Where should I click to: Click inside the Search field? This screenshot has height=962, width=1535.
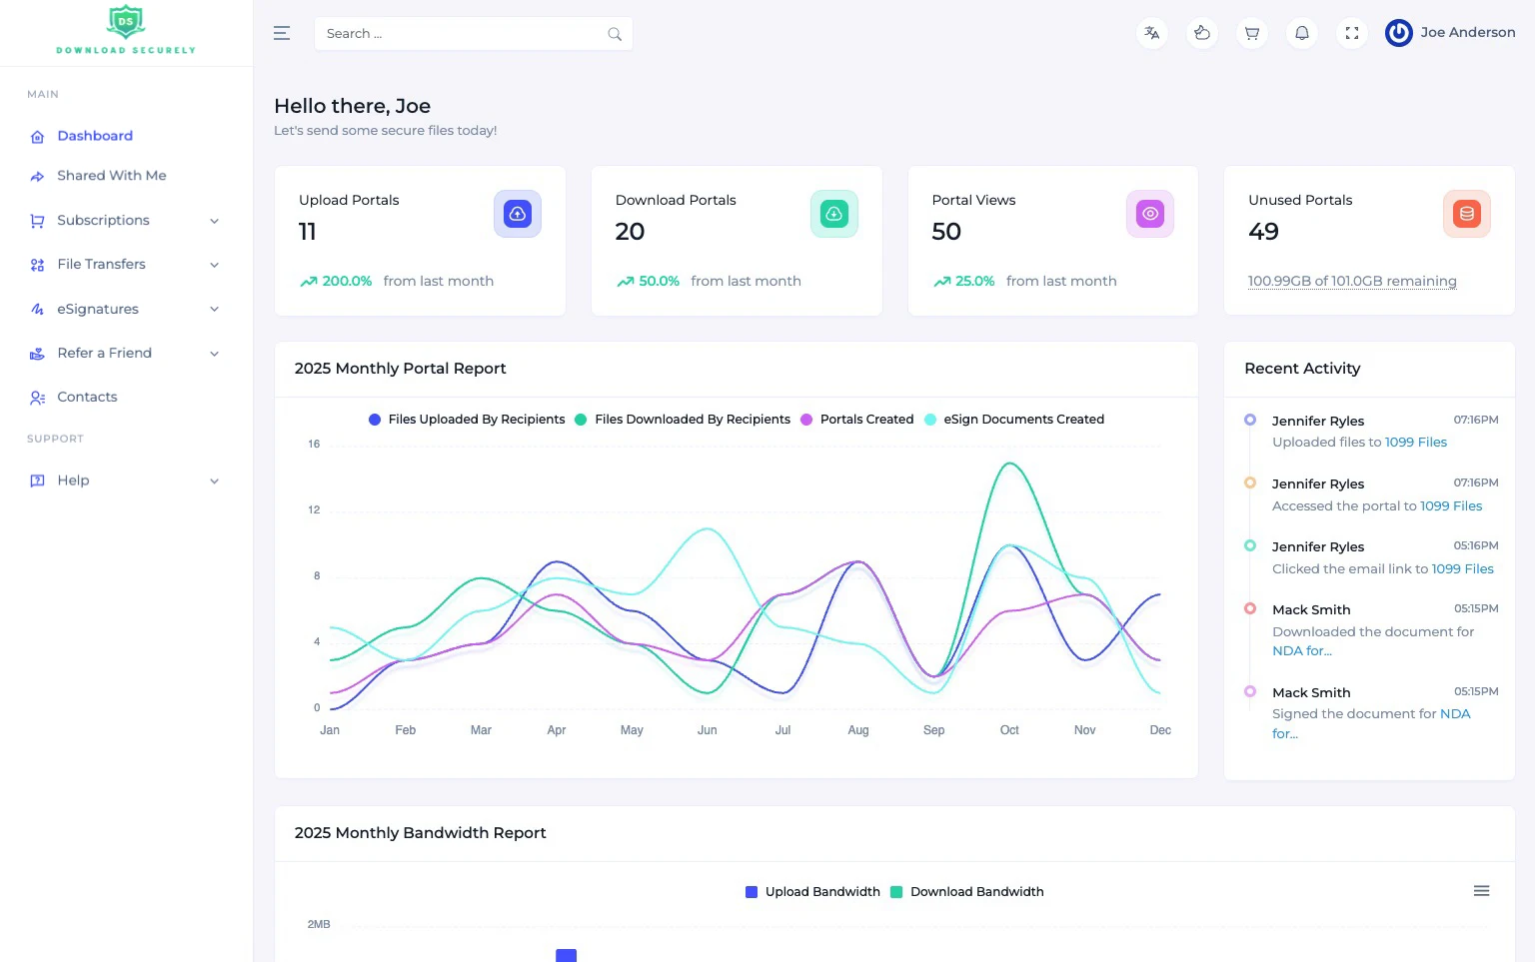(x=460, y=33)
